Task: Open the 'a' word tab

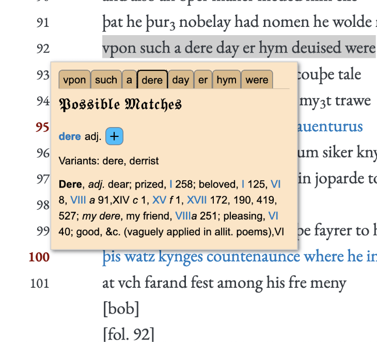Action: pos(129,80)
